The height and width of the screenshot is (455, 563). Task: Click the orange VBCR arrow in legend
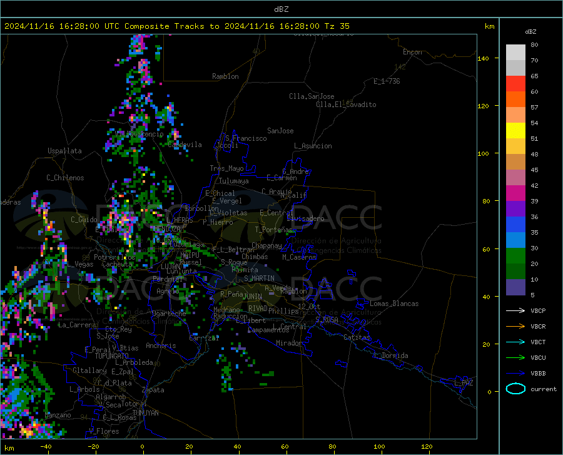[515, 326]
